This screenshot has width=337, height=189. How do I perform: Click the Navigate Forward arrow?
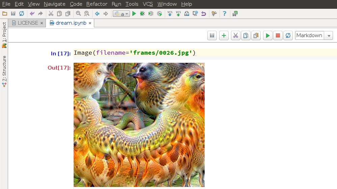point(106,14)
